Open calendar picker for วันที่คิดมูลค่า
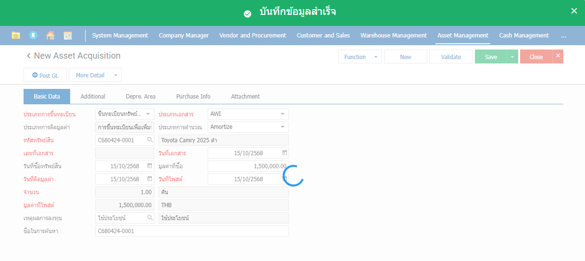The height and width of the screenshot is (261, 585). point(149,179)
